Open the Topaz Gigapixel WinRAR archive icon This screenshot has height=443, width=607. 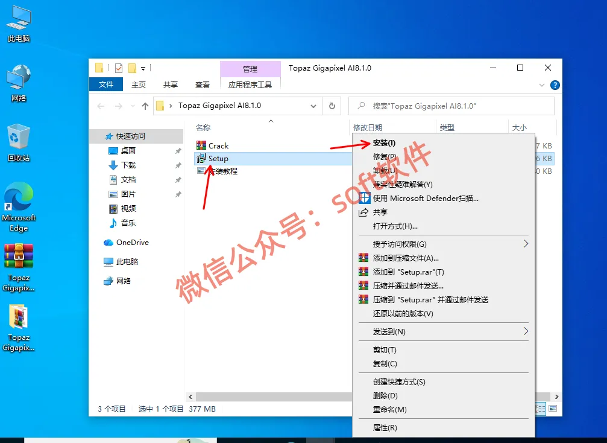[x=19, y=268]
